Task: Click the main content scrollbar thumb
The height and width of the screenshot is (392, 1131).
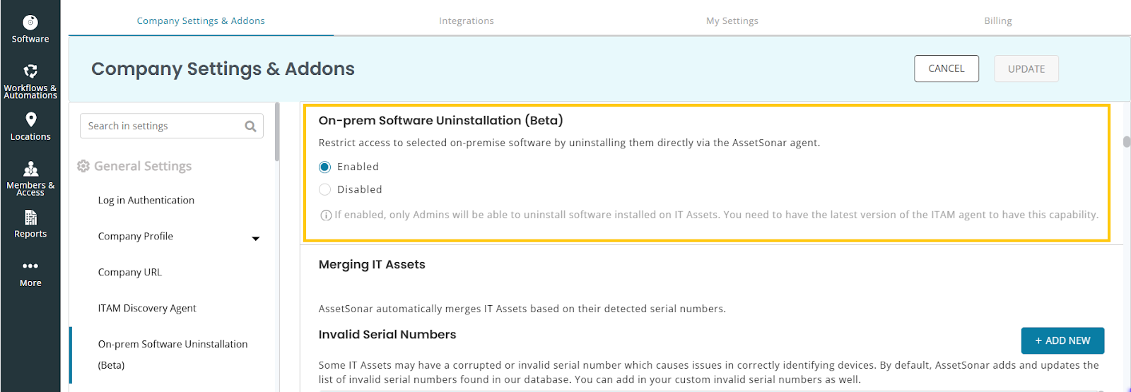Action: point(1126,141)
